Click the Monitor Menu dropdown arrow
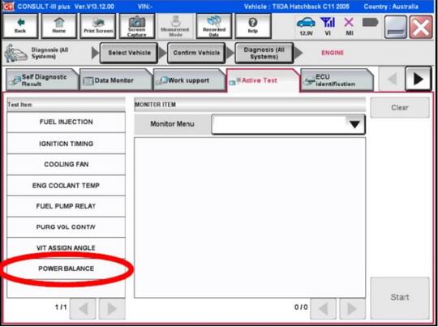This screenshot has width=438, height=327. [354, 124]
